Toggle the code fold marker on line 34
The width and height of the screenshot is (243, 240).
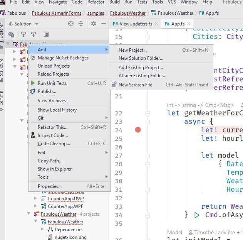(x=148, y=215)
